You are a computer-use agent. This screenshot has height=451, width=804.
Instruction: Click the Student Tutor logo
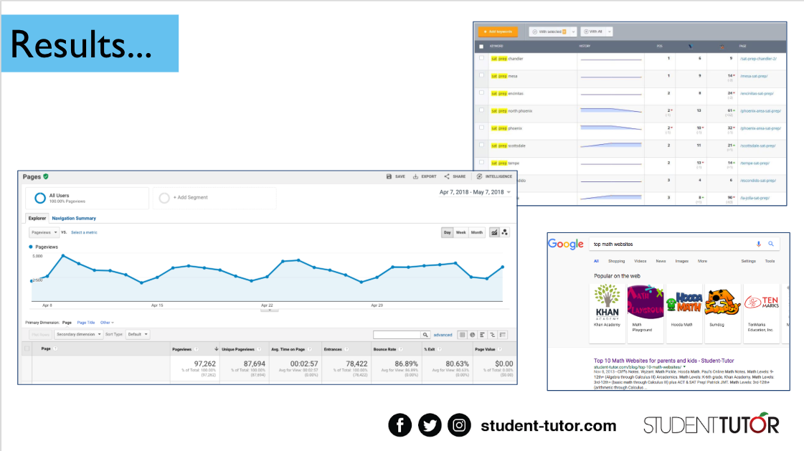[x=711, y=424]
